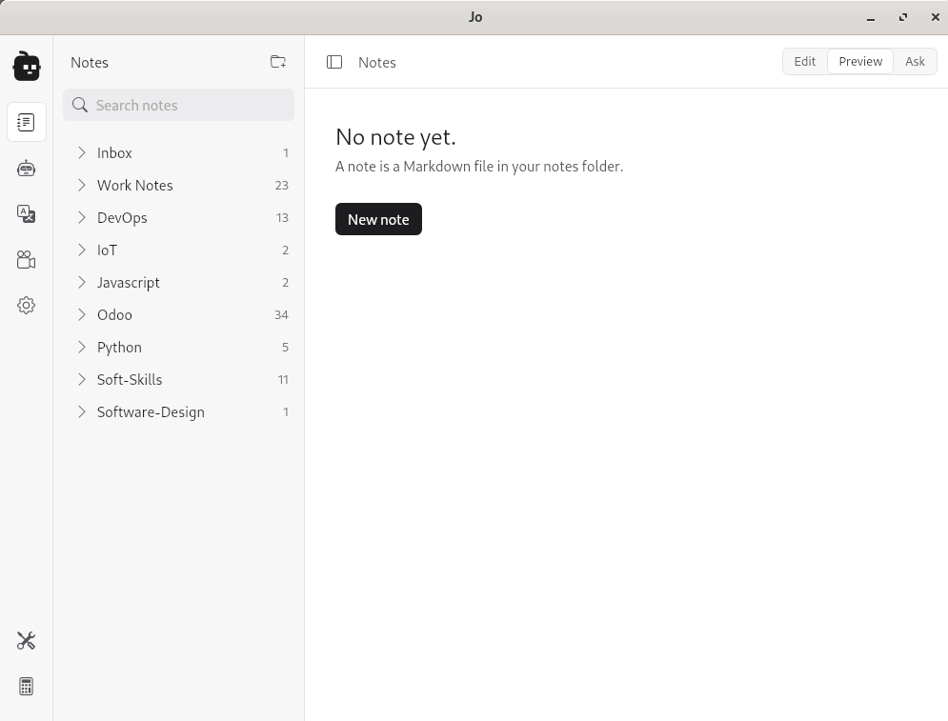Select the Soft-Skills folder label
Image resolution: width=948 pixels, height=721 pixels.
click(130, 379)
